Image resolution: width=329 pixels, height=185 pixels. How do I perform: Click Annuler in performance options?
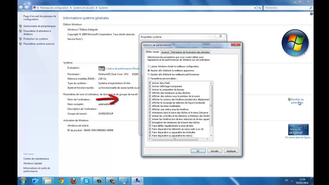(215, 151)
